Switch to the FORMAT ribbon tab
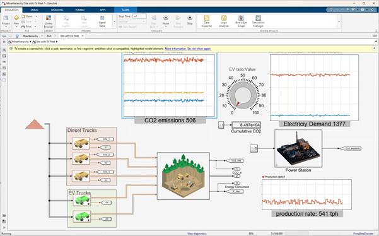This screenshot has width=379, height=236. tap(79, 10)
